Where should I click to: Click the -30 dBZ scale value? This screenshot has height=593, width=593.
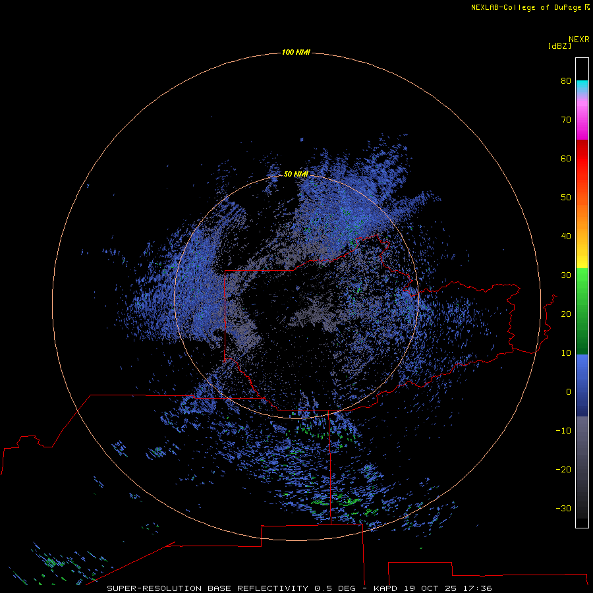(x=563, y=508)
